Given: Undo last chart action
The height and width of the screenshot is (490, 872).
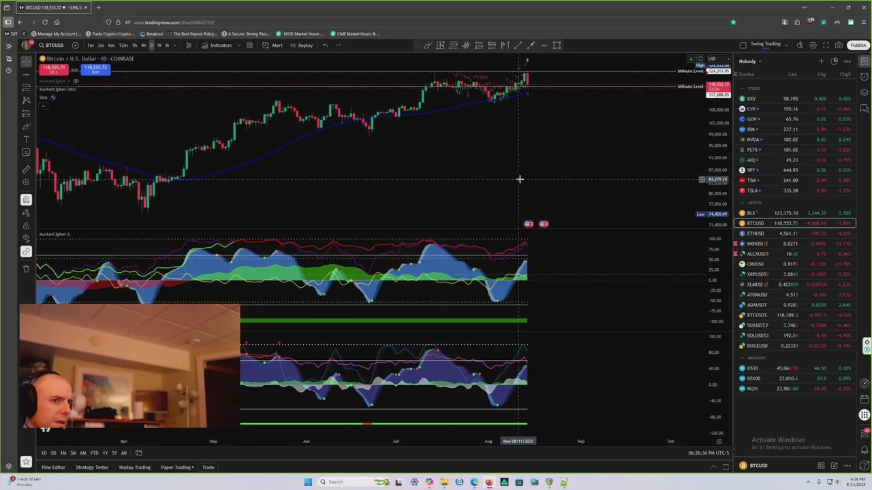Looking at the screenshot, I should pyautogui.click(x=325, y=46).
